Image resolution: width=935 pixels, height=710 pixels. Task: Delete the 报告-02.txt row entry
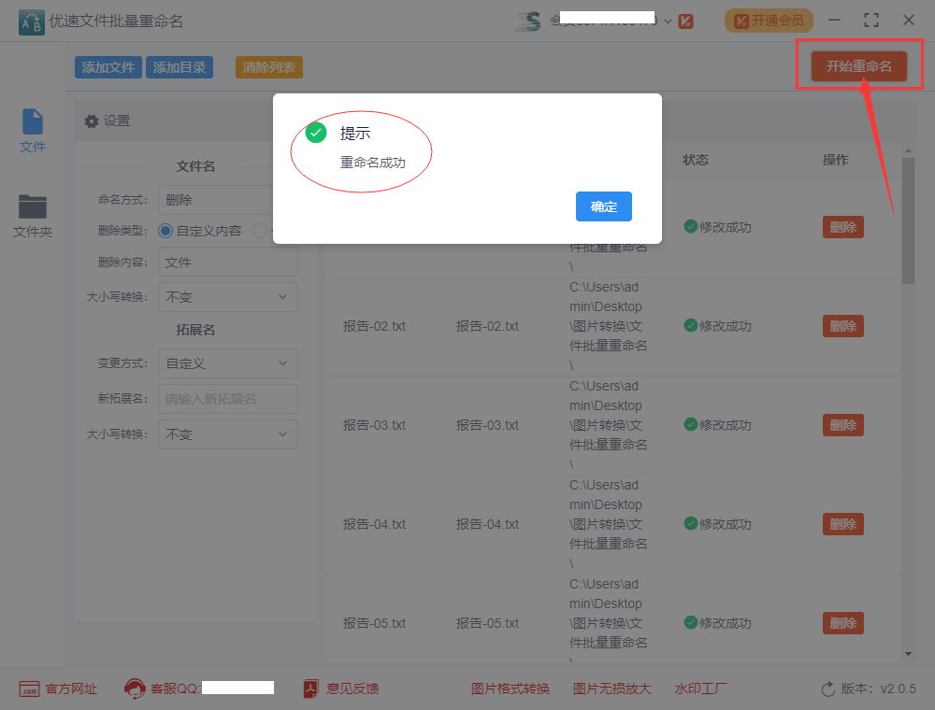click(842, 326)
